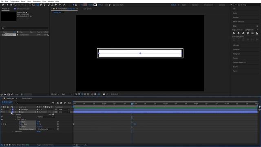The image size is (261, 147).
Task: Select the Puppet Pin tool
Action: click(x=64, y=5)
